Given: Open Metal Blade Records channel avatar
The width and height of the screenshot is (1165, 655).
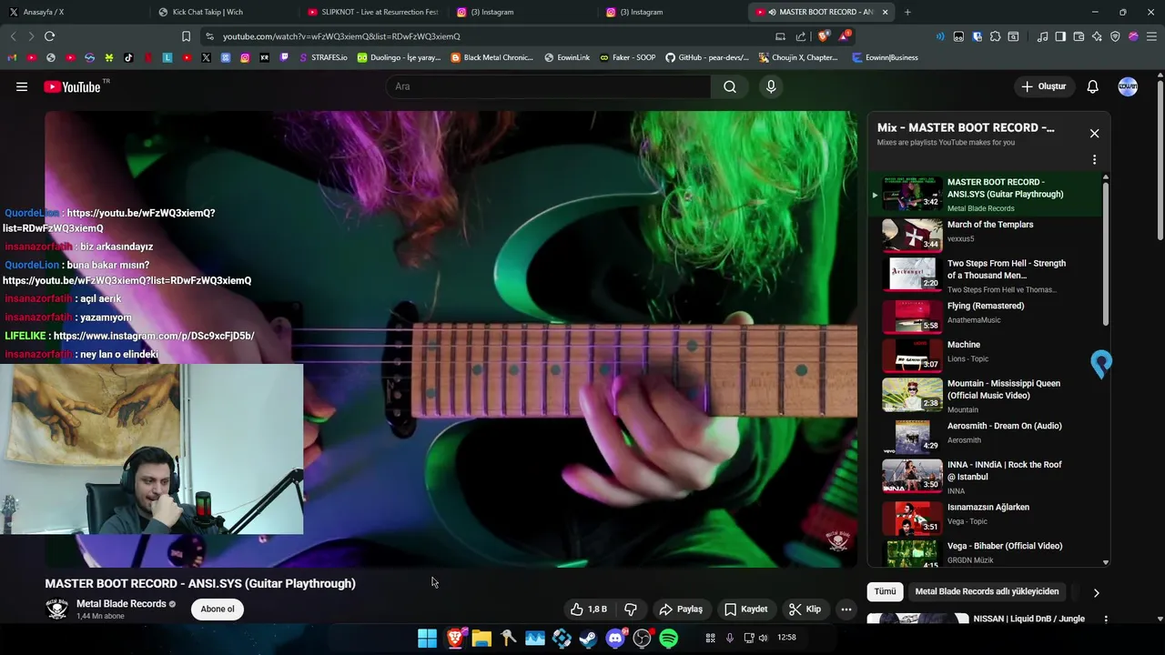Looking at the screenshot, I should pos(57,610).
